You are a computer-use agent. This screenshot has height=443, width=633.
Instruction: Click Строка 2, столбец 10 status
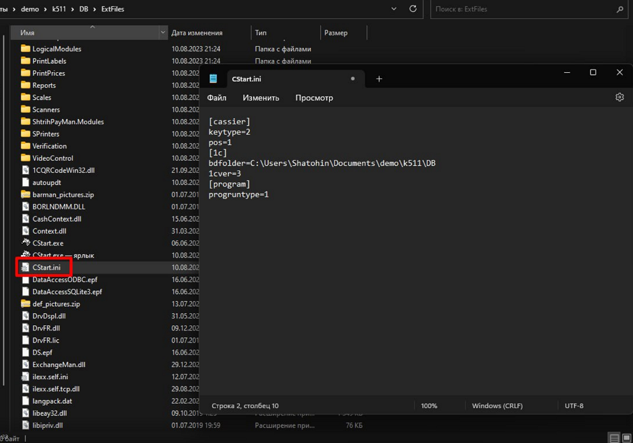click(245, 406)
